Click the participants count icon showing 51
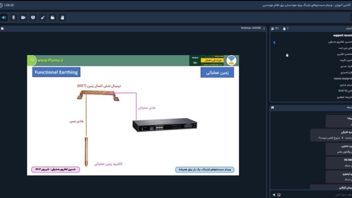This screenshot has width=352, height=198. point(273,28)
